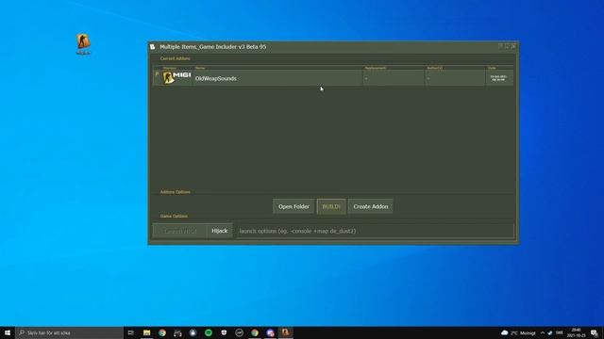
Task: Click the Open Folder button
Action: [x=294, y=206]
